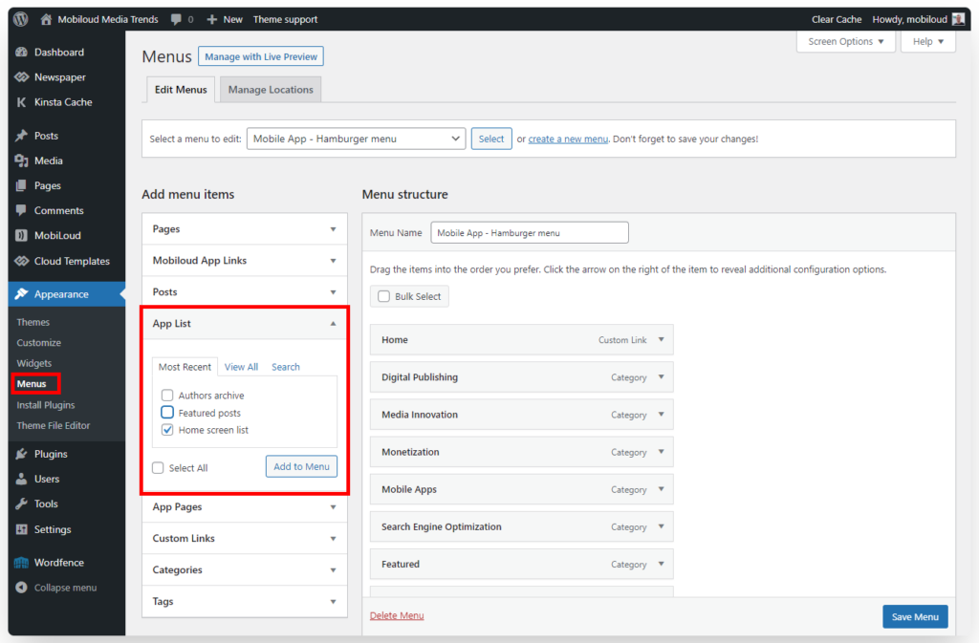Click the Appearance paintbrush icon
Viewport: 979px width, 643px height.
pos(22,293)
